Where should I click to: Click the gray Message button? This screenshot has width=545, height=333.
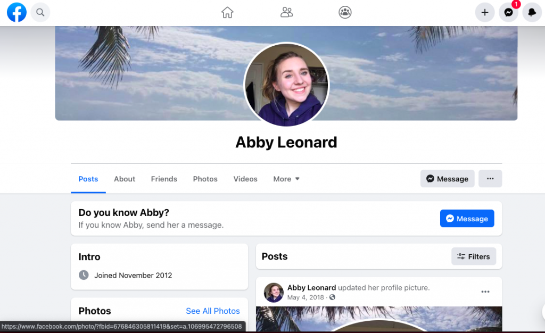(x=447, y=179)
